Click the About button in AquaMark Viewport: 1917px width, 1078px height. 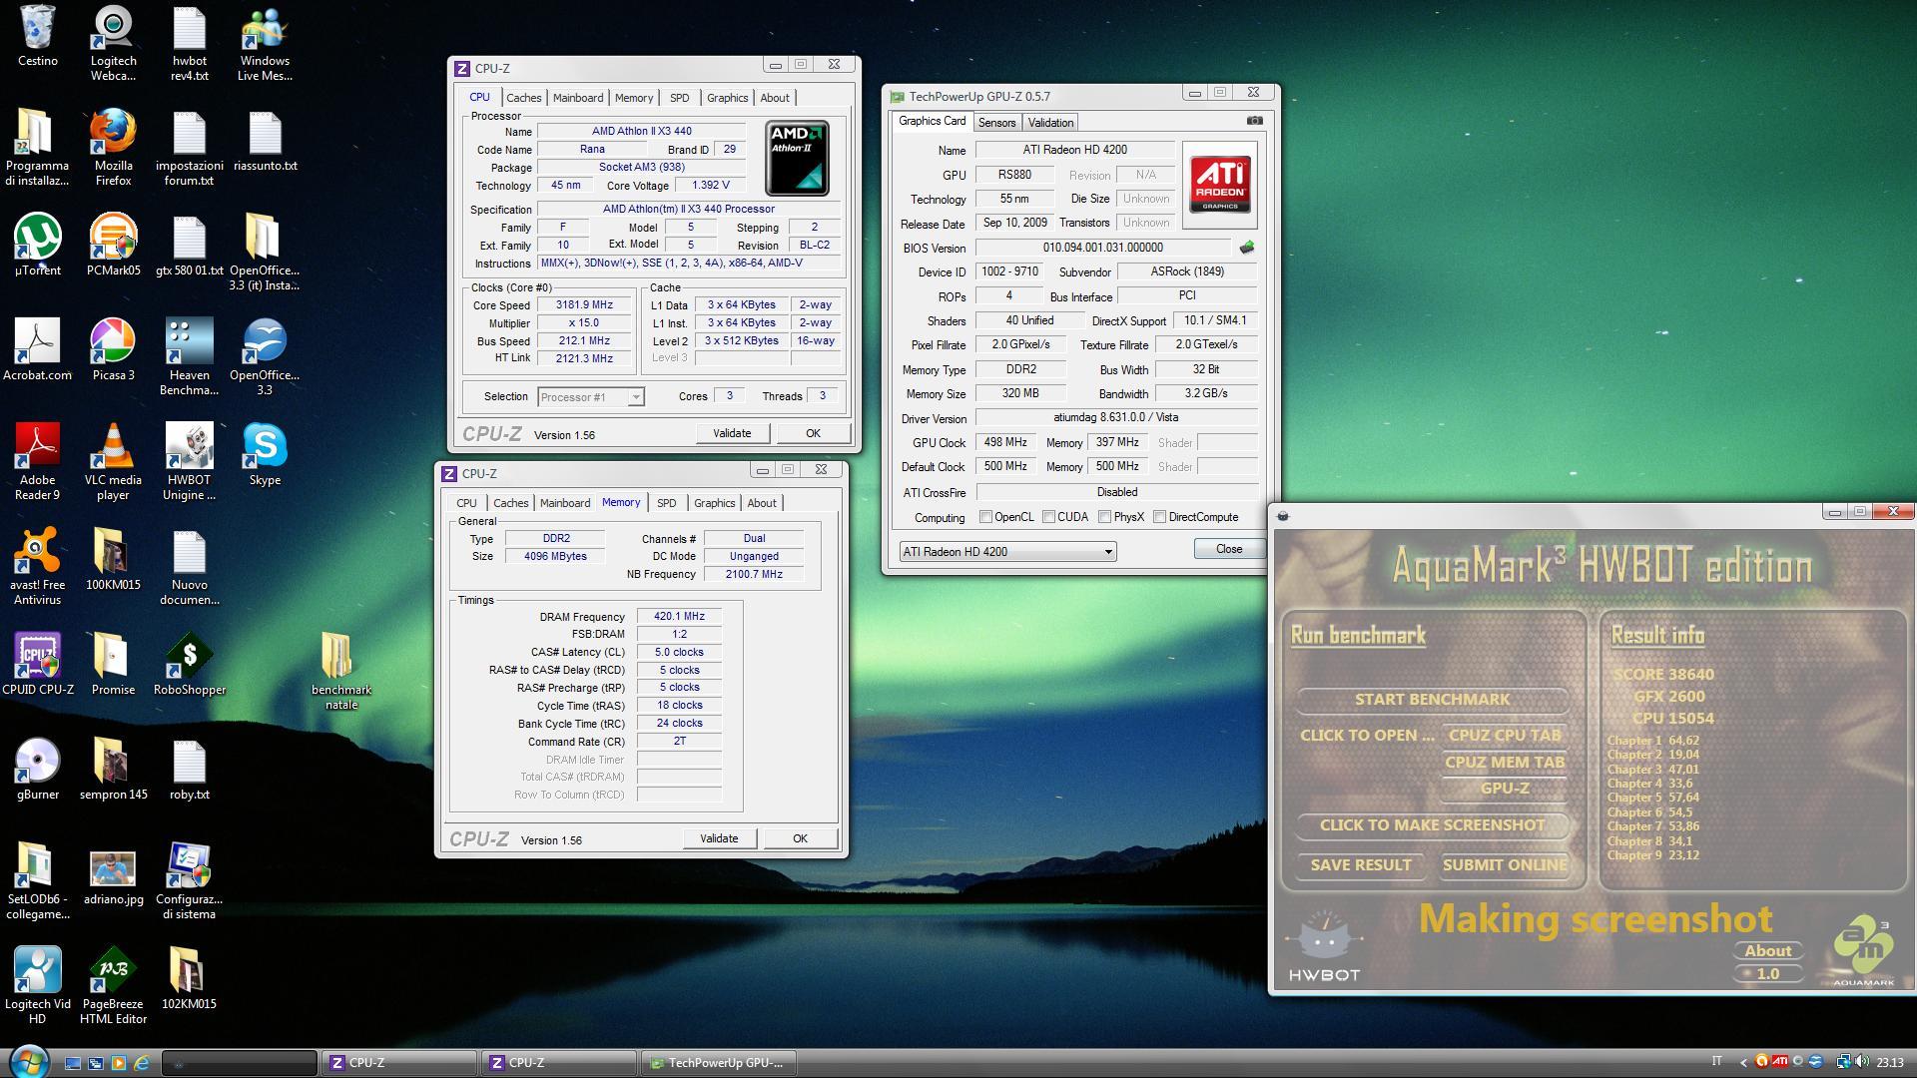click(x=1768, y=951)
